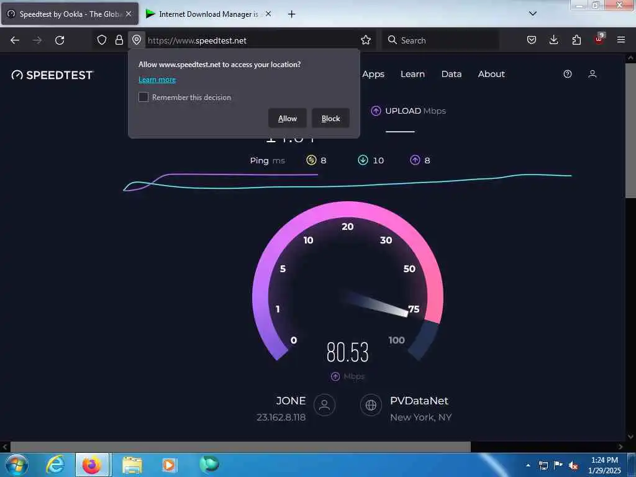
Task: Open the extensions puzzle icon
Action: coord(576,40)
